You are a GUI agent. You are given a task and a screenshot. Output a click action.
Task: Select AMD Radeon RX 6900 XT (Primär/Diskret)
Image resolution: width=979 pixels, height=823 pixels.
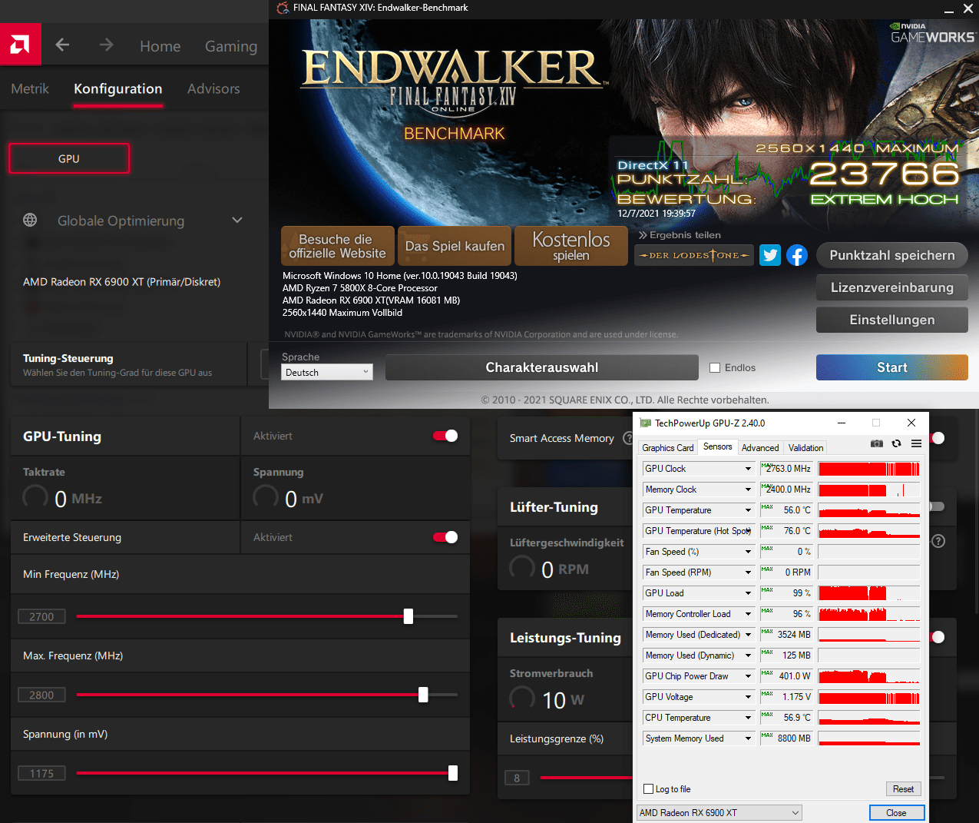[x=121, y=282]
